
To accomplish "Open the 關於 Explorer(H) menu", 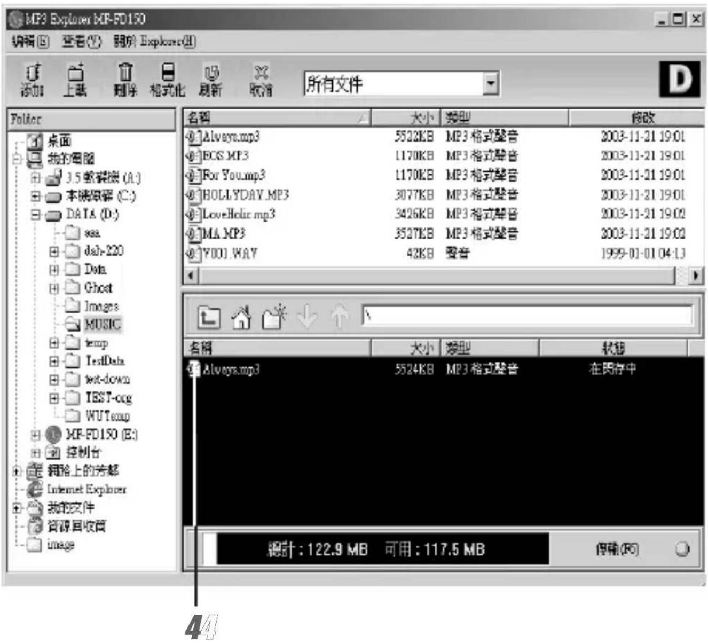I will (x=155, y=42).
